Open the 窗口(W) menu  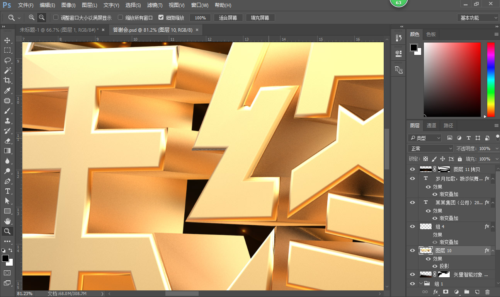point(200,5)
